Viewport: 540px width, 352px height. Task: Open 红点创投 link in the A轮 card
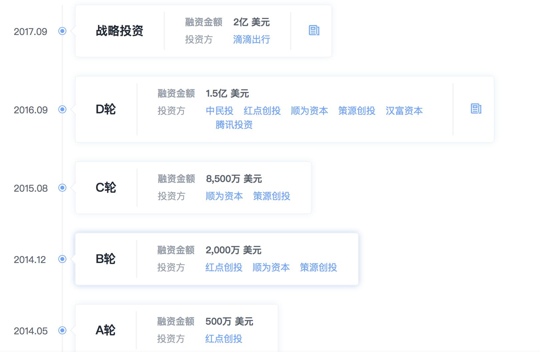[224, 339]
